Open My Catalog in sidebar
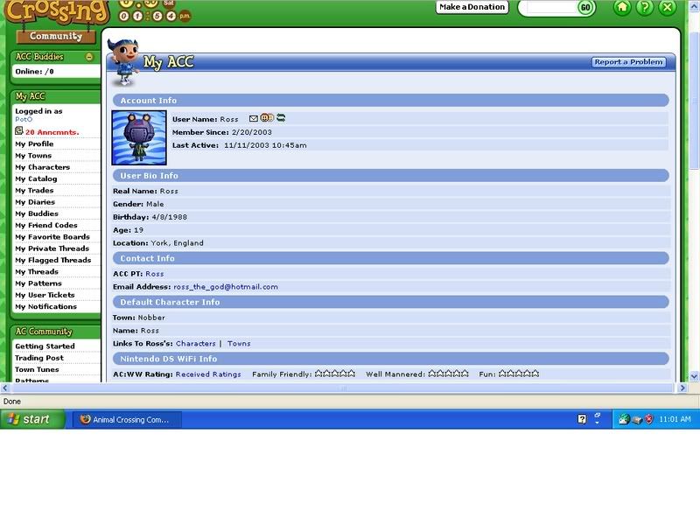 coord(36,178)
